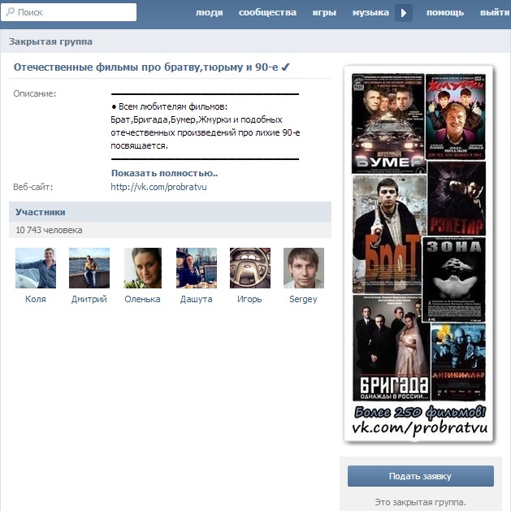
Task: Click the name link Игорь
Action: pos(249,299)
